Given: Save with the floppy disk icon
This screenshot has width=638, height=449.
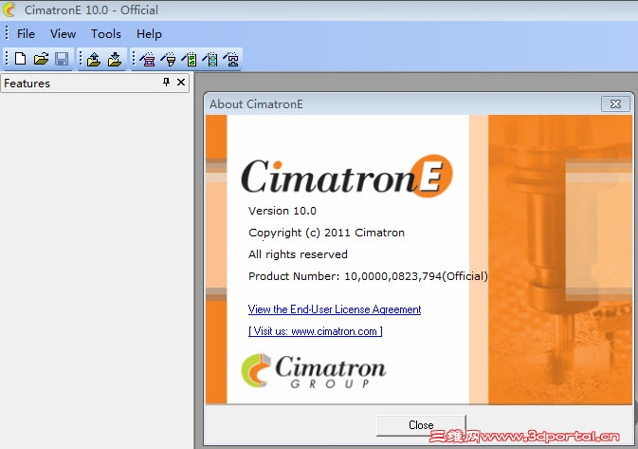Looking at the screenshot, I should (x=62, y=59).
